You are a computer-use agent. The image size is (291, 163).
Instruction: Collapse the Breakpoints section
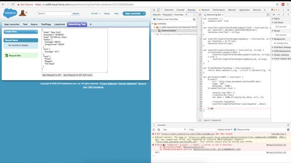[x=272, y=39]
